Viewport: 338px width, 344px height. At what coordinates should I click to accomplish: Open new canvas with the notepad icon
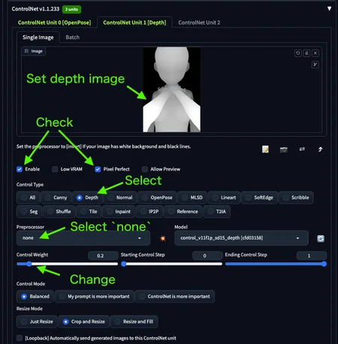[x=265, y=149]
